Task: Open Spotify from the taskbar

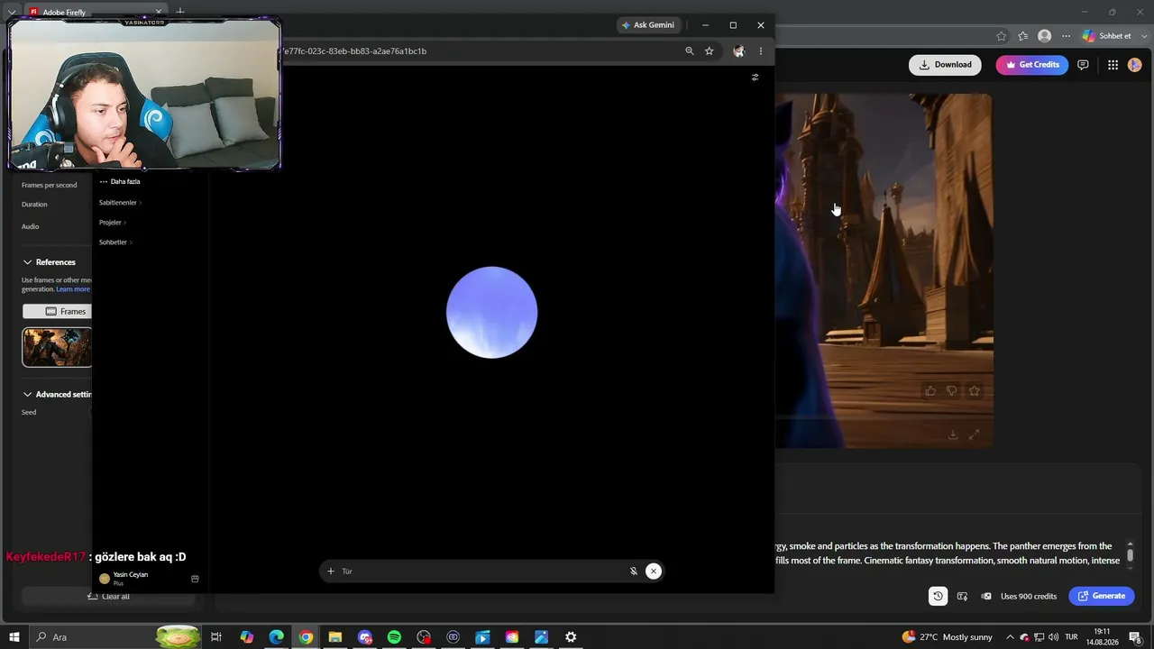Action: (x=394, y=637)
